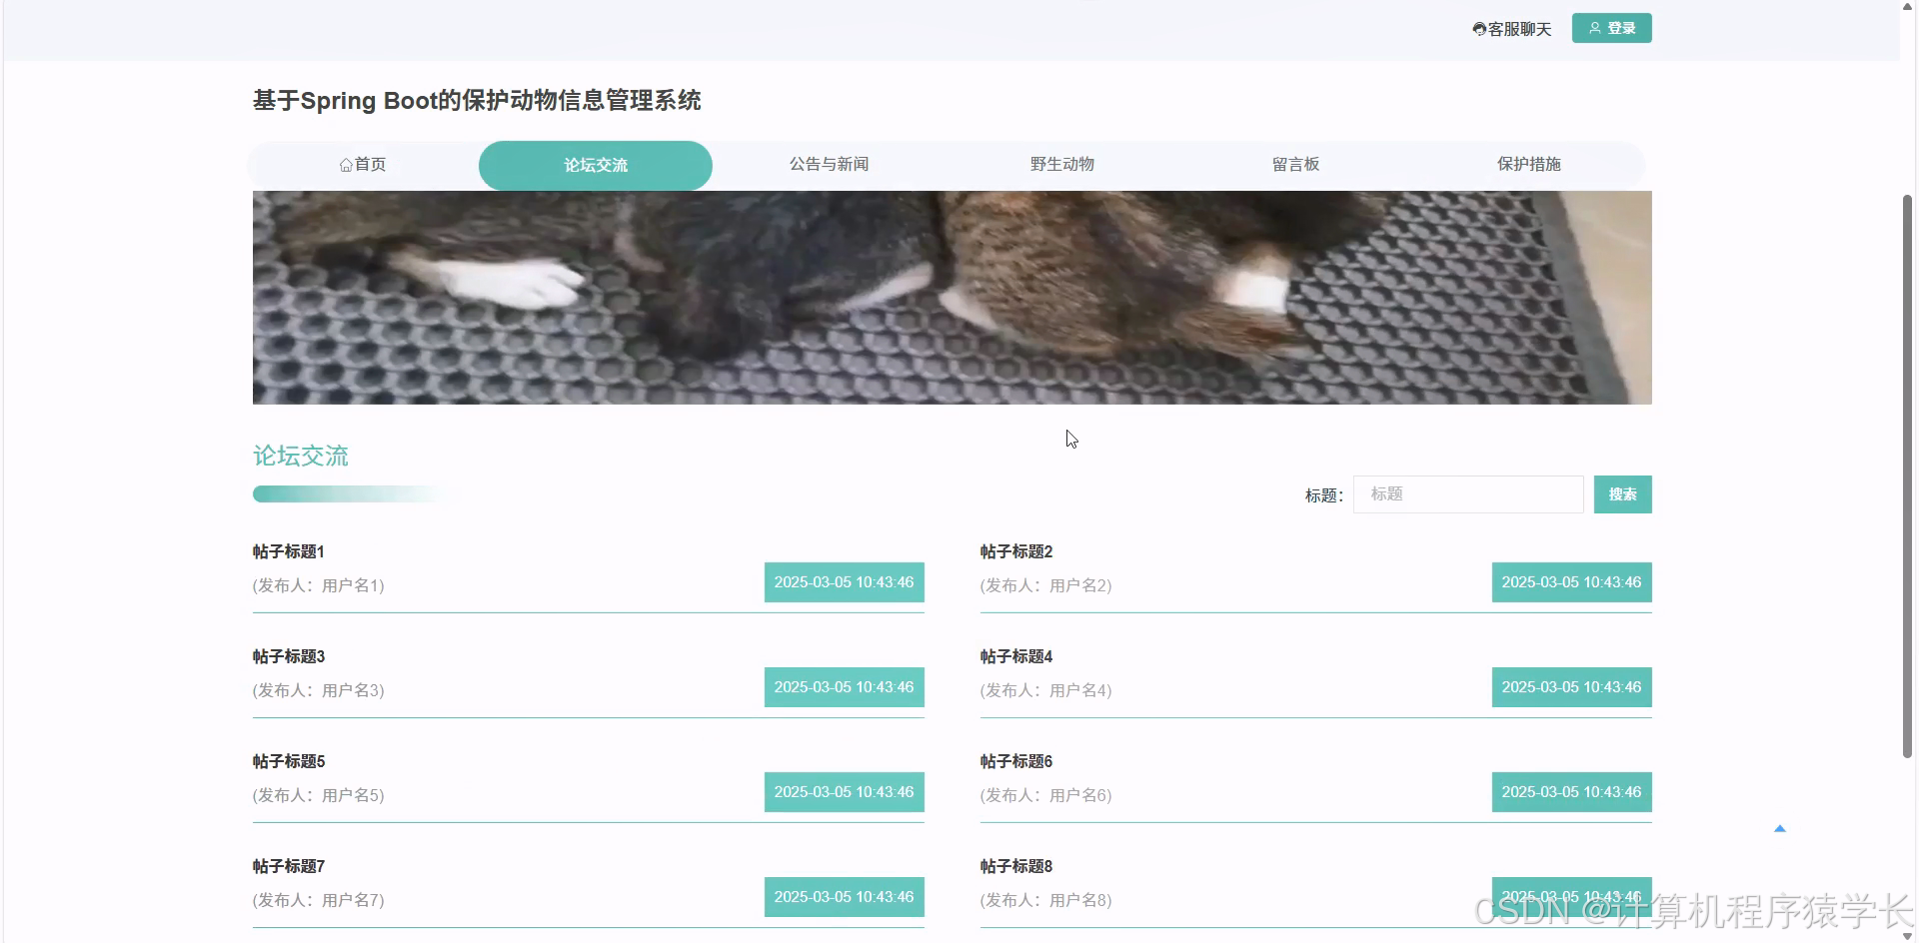Go to the 首页 tab
The image size is (1919, 943).
pyautogui.click(x=362, y=164)
